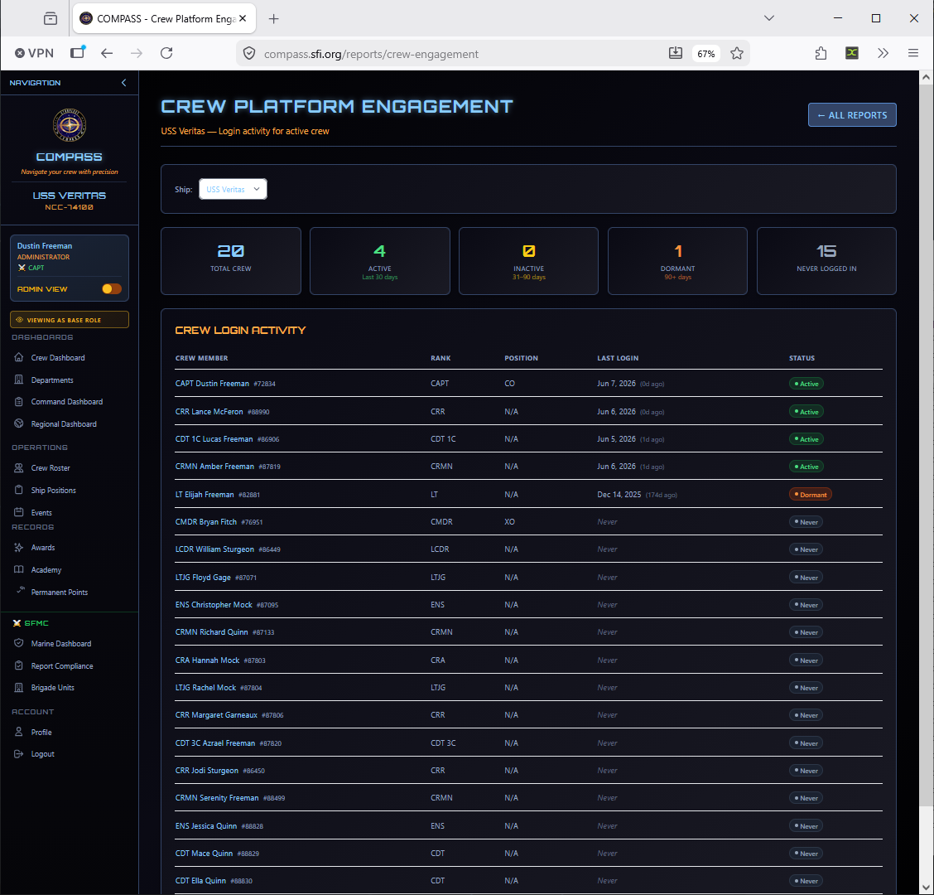Open Marine Dashboard shield icon

click(18, 643)
